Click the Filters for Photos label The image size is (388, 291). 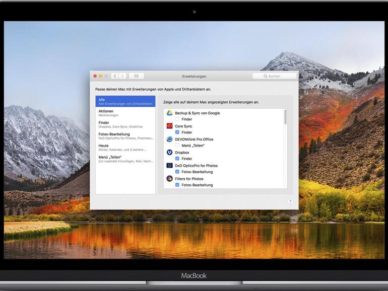click(189, 179)
